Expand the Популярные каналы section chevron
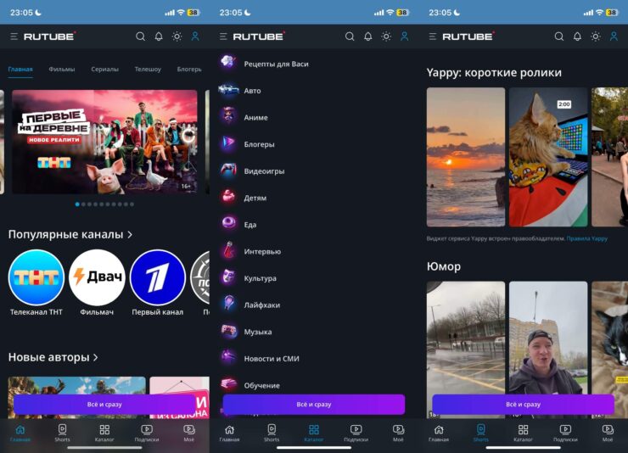 (130, 234)
